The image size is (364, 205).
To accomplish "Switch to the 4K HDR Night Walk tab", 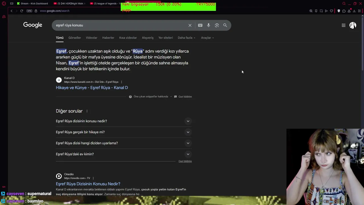I will (x=70, y=3).
